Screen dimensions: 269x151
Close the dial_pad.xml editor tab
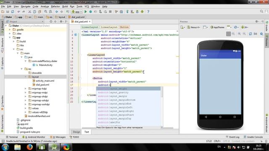pos(90,22)
